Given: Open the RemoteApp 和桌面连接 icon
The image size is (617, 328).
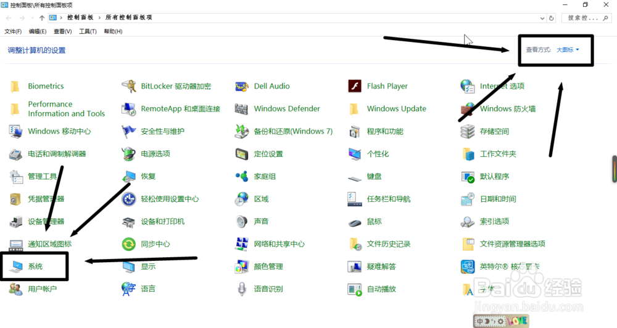Looking at the screenshot, I should tap(129, 109).
